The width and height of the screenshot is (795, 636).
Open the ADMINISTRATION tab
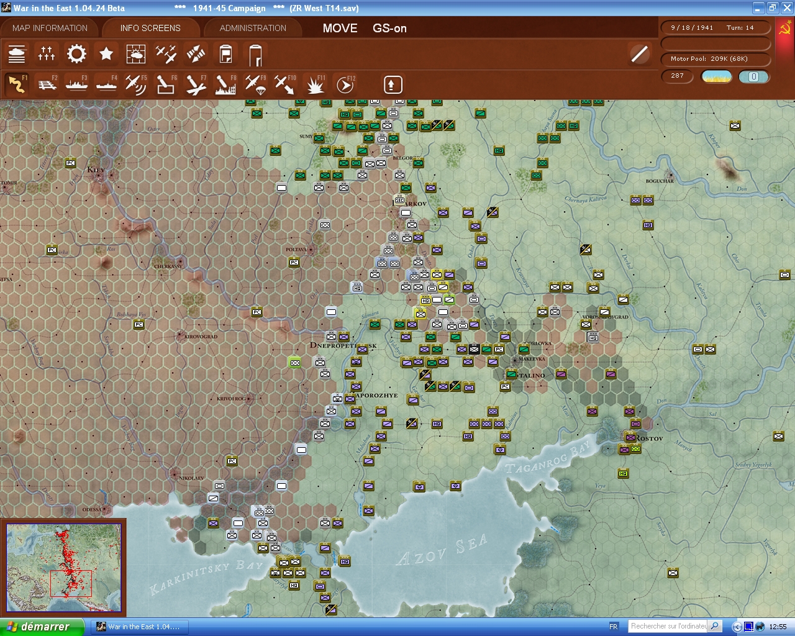[253, 28]
